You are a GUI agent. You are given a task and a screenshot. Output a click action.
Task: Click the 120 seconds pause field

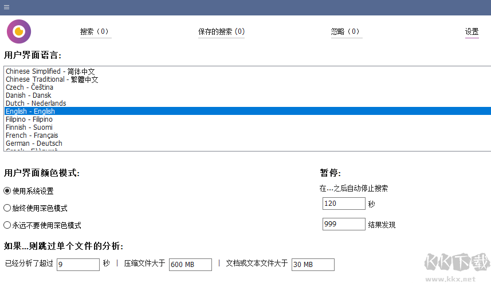[344, 204]
